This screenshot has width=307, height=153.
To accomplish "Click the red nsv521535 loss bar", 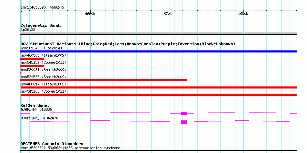I will point(103,80).
